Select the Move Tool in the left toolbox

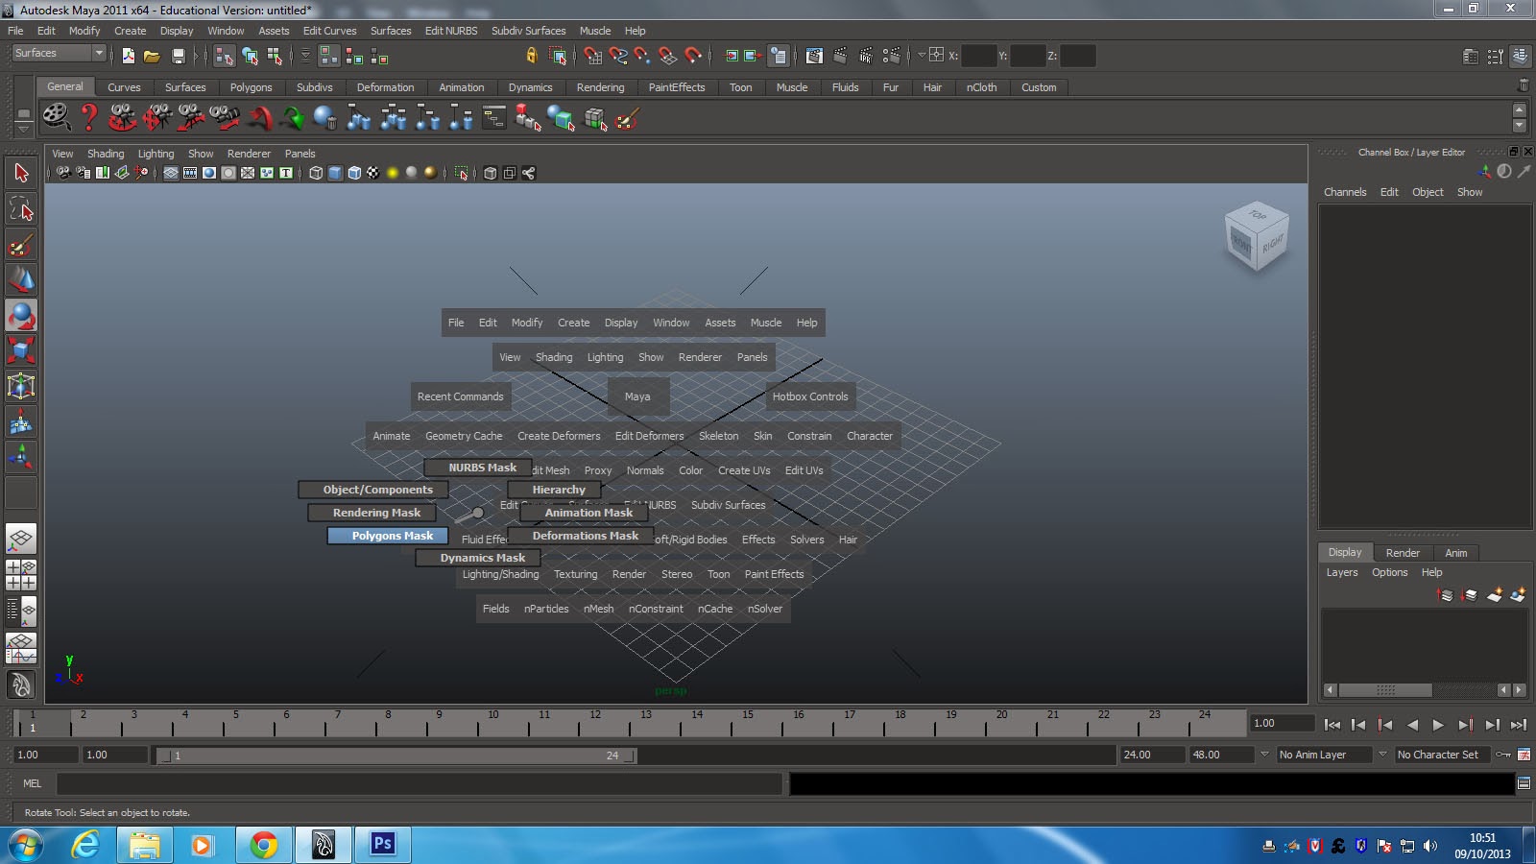coord(21,278)
